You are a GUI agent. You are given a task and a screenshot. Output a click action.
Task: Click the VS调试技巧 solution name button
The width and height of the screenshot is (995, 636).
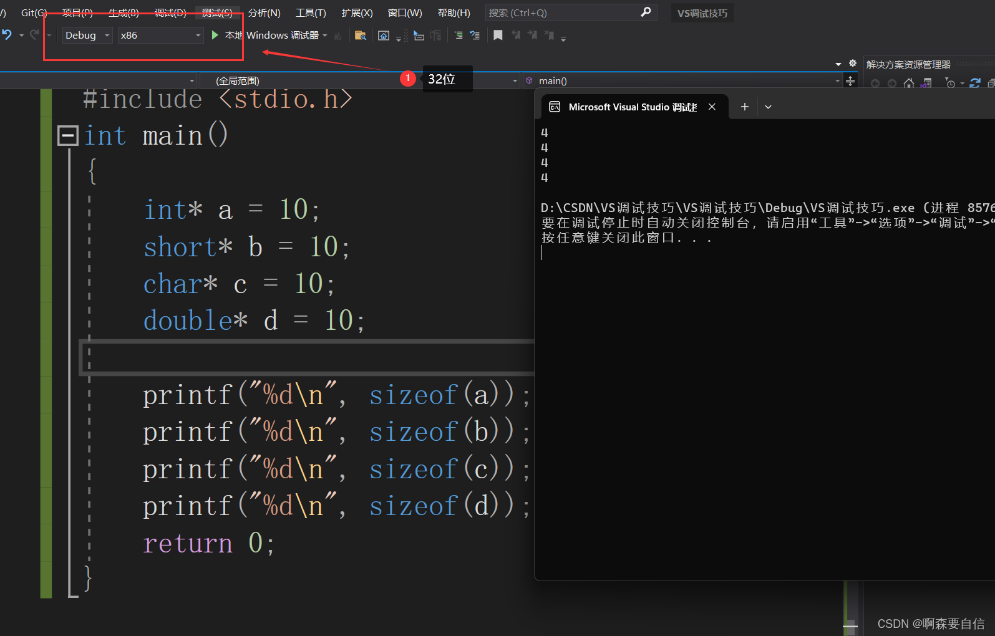(x=702, y=13)
